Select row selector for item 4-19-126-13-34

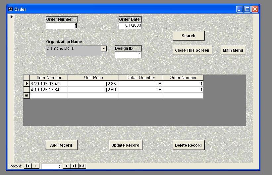27,90
